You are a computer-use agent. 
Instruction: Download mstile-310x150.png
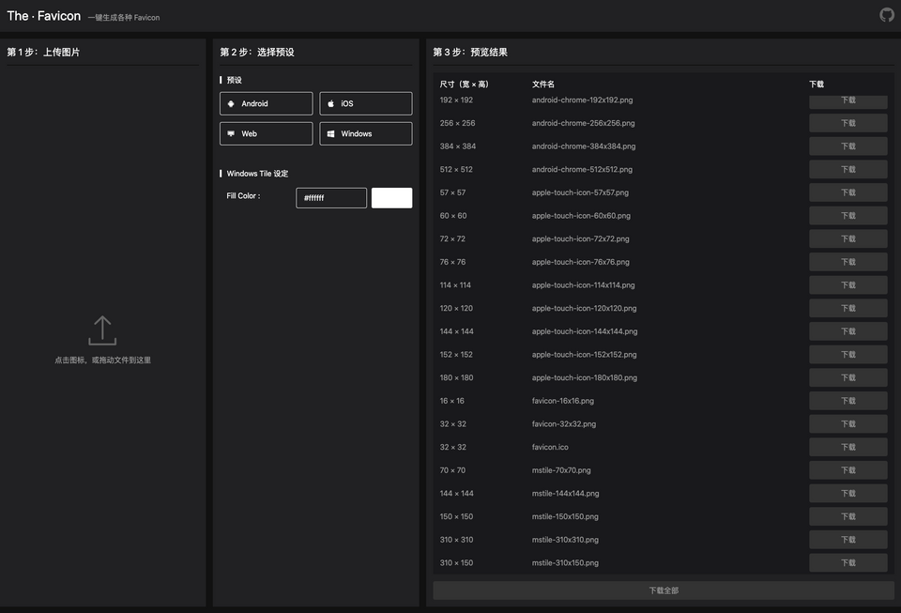pyautogui.click(x=848, y=563)
